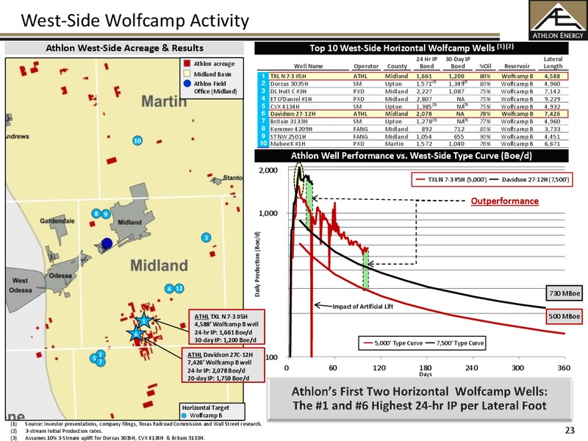Select map well marker number 7

(100, 362)
